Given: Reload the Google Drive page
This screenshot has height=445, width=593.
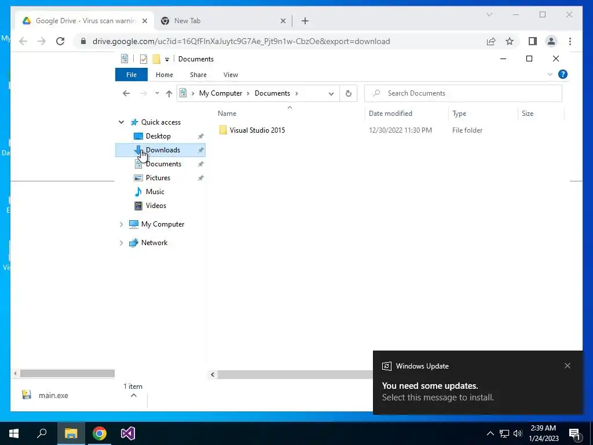Looking at the screenshot, I should (x=60, y=41).
